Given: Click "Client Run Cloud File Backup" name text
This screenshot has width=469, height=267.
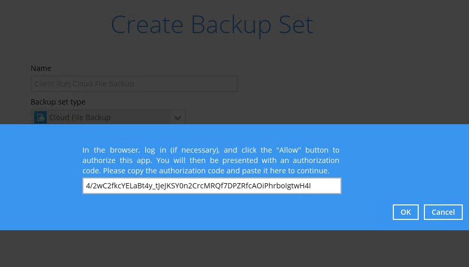Looking at the screenshot, I should 84,84.
